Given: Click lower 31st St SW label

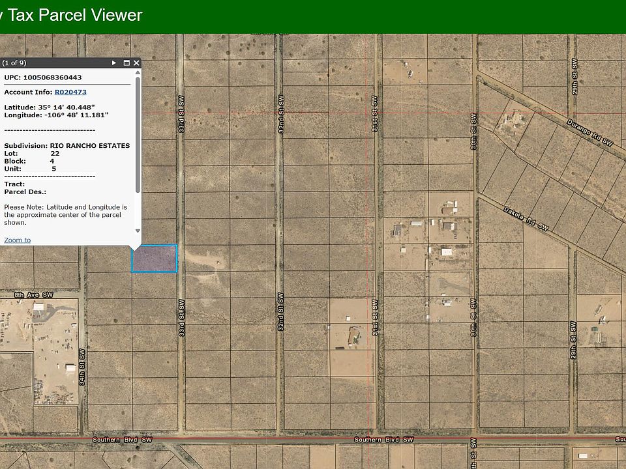Looking at the screenshot, I should pos(375,317).
